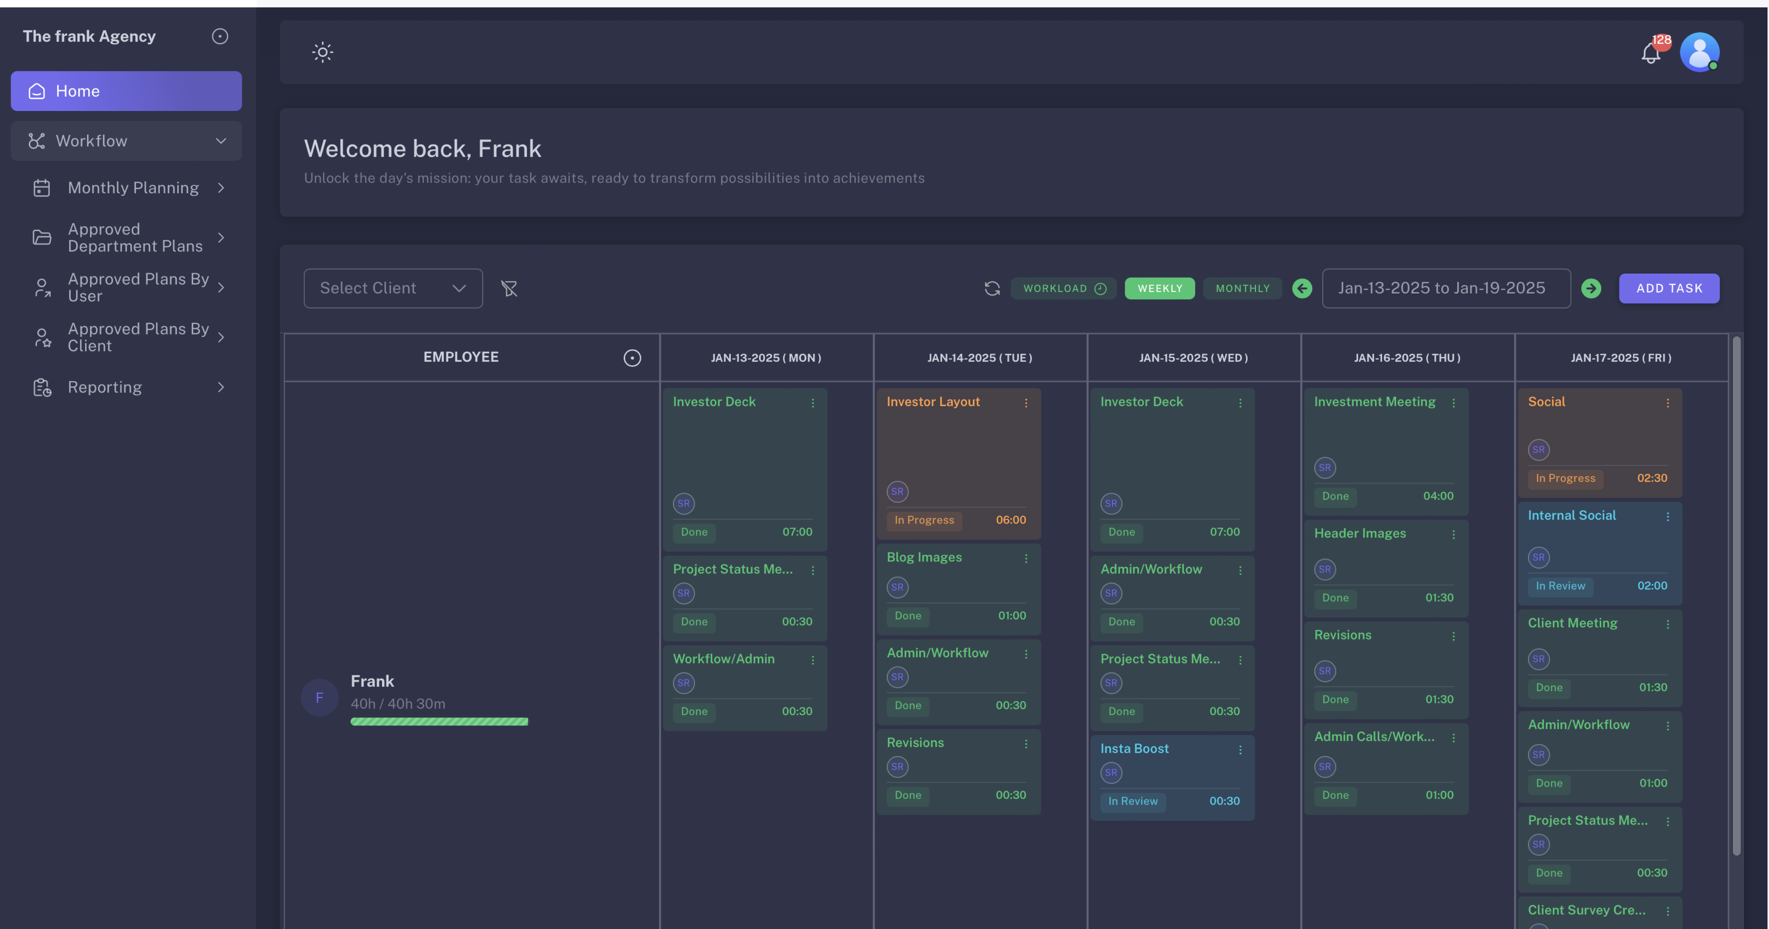The width and height of the screenshot is (1769, 929).
Task: Click the ADD TASK button
Action: tap(1669, 288)
